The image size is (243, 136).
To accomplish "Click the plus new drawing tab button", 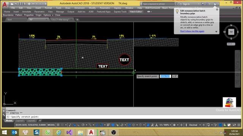I will pyautogui.click(x=77, y=20).
